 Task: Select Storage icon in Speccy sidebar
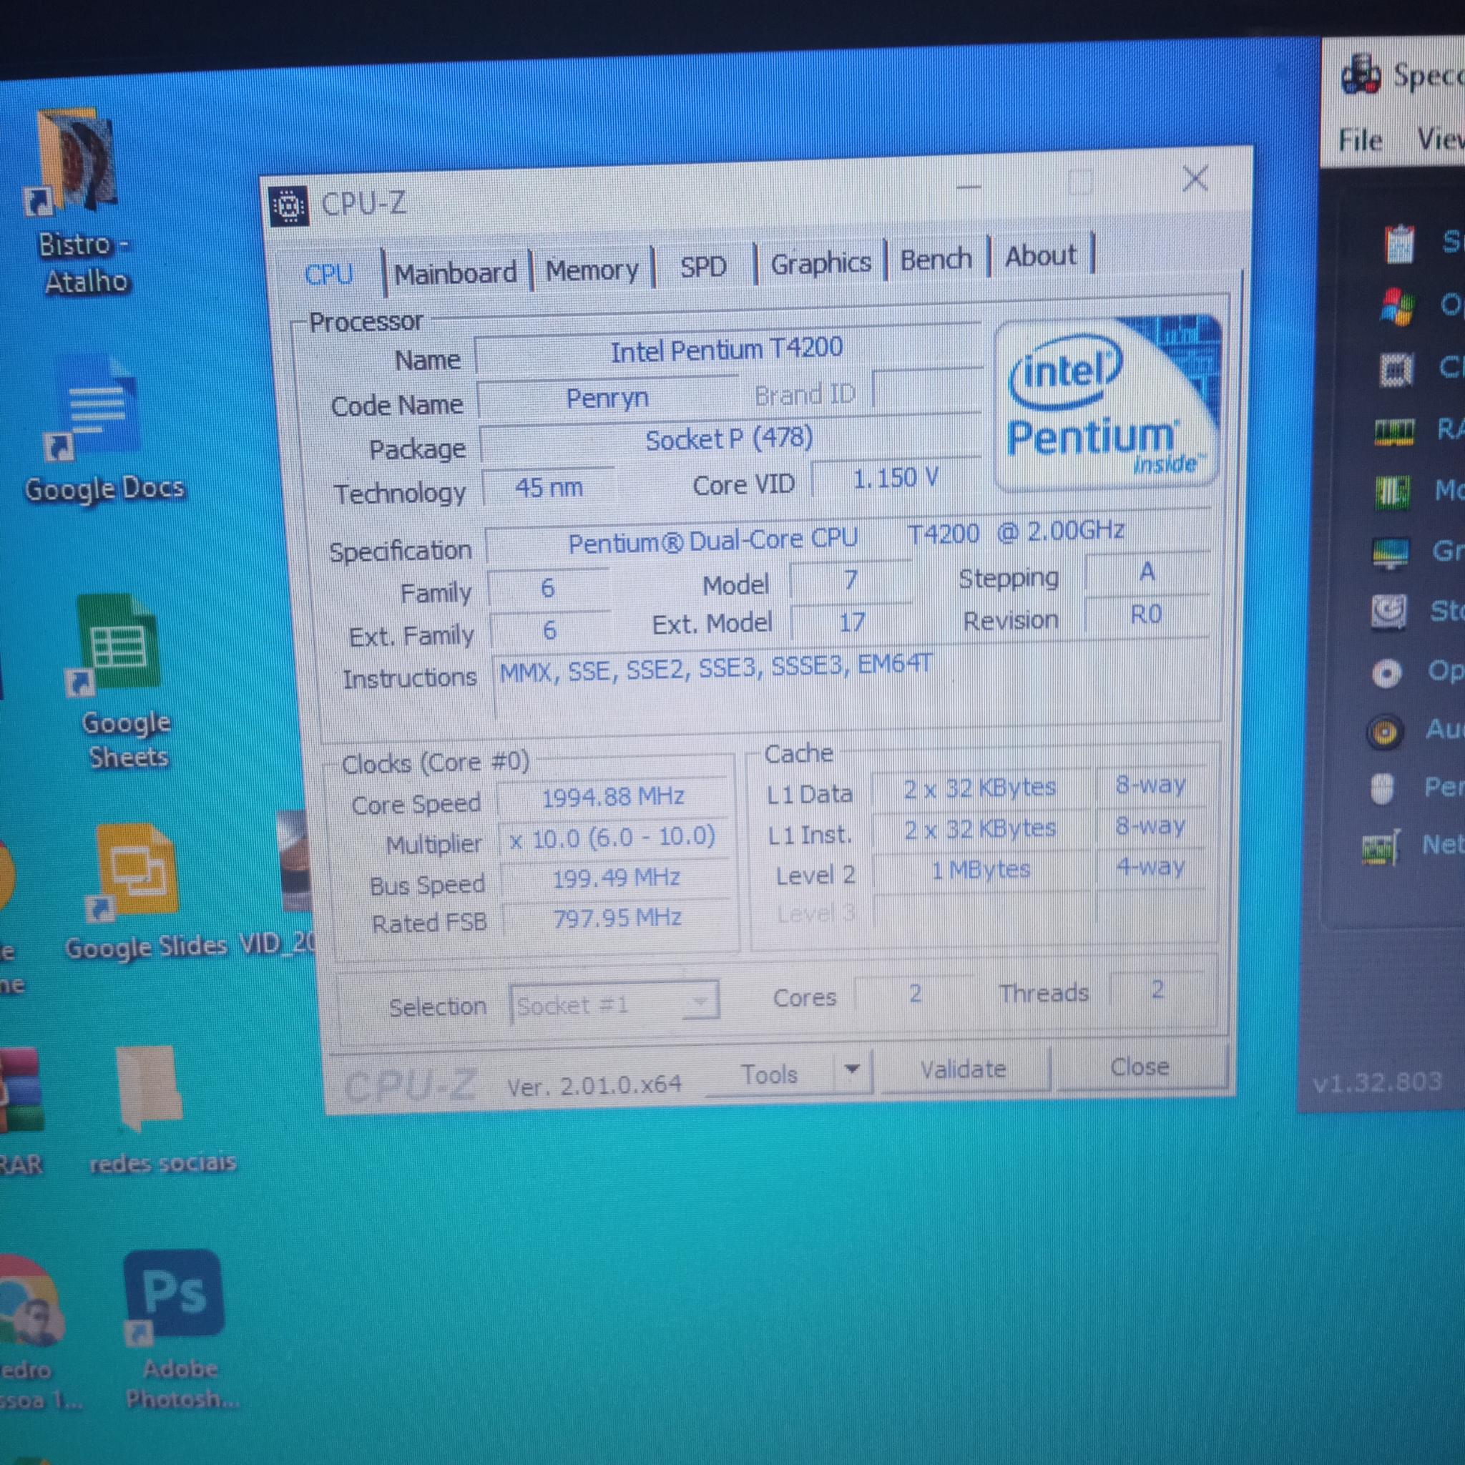point(1389,612)
